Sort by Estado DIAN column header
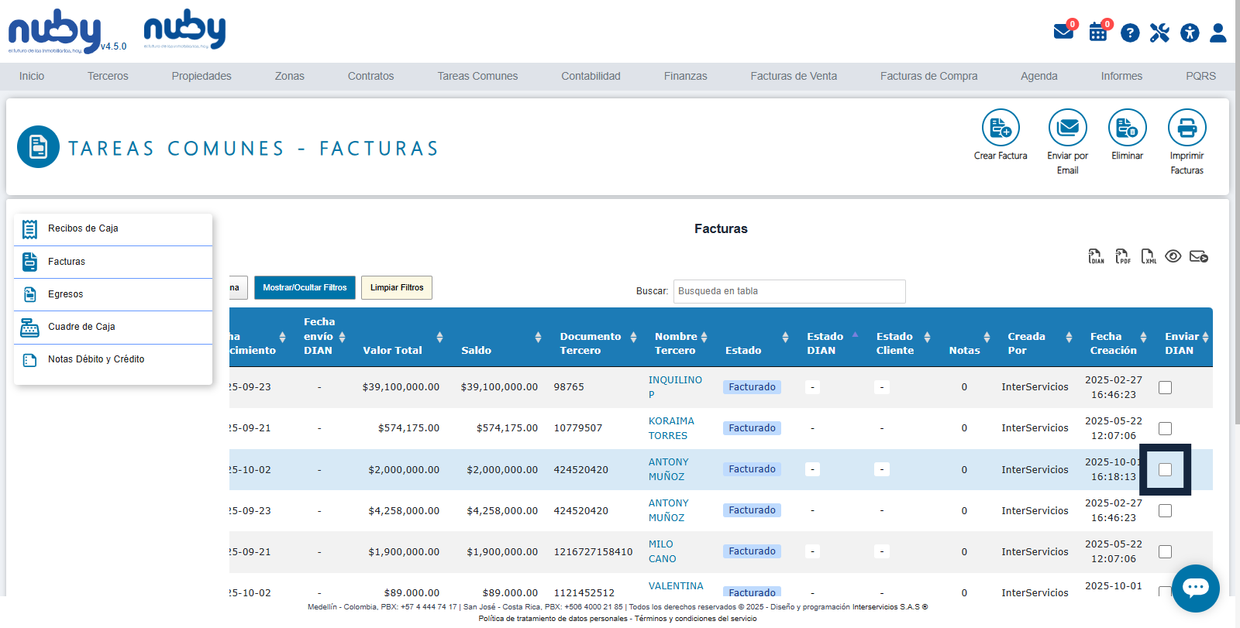Image resolution: width=1240 pixels, height=628 pixels. coord(825,343)
